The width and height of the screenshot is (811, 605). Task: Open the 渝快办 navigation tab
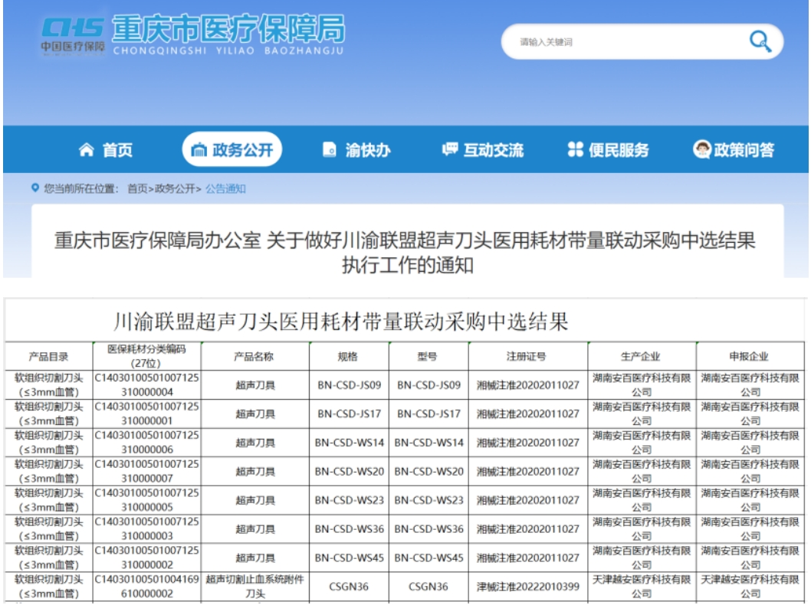[x=367, y=150]
